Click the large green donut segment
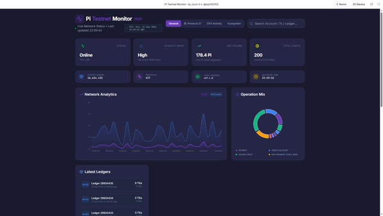The image size is (383, 216). coord(257,120)
